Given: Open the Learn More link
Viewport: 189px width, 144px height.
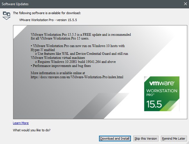Looking at the screenshot, I should point(21,123).
